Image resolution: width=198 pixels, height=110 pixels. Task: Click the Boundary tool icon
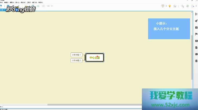pyautogui.click(x=38, y=6)
